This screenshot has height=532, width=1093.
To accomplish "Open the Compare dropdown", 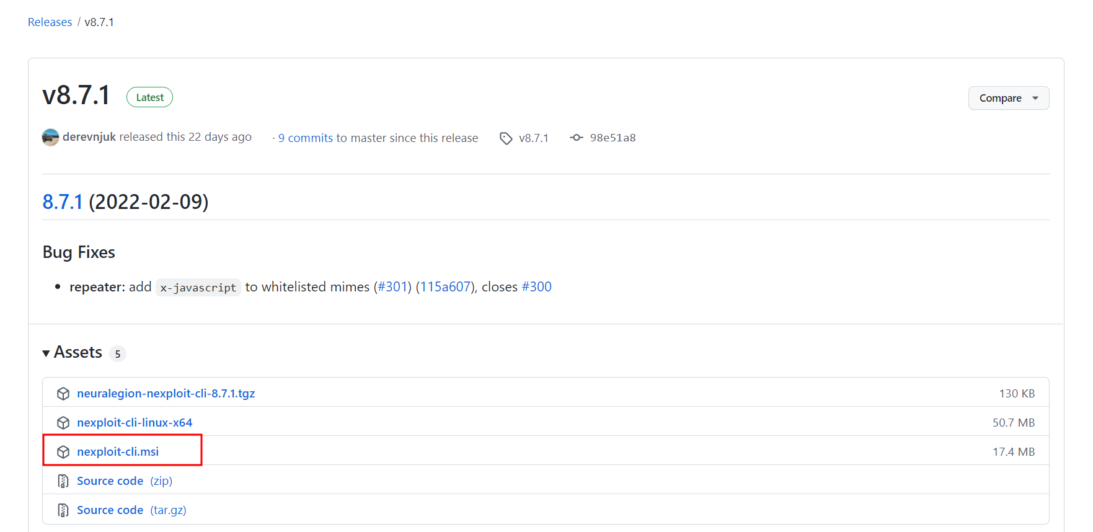I will tap(1009, 98).
